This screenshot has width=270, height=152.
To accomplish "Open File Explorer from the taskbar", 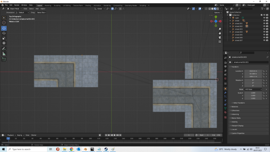I will (x=64, y=149).
